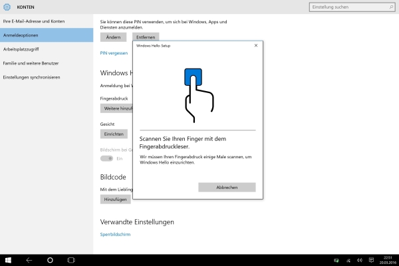Click 'Scannen Sie Ihren Finger' instruction text
Viewport: 399px width, 266px height.
pyautogui.click(x=183, y=142)
